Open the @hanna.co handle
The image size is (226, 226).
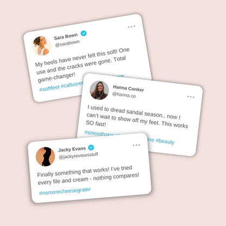click(124, 95)
